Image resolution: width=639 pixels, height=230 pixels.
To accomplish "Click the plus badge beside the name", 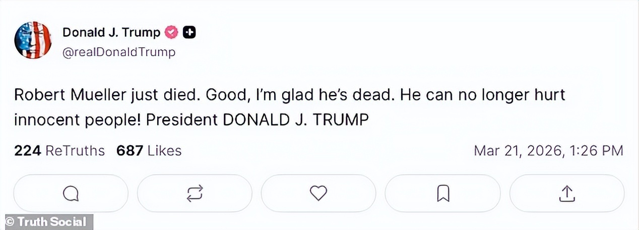I will 189,33.
